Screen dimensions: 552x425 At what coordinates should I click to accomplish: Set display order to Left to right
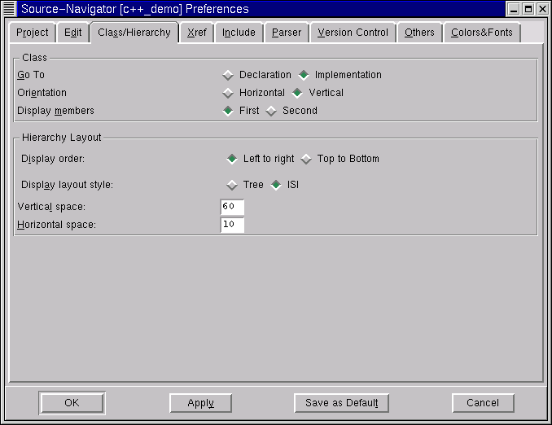[x=232, y=159]
